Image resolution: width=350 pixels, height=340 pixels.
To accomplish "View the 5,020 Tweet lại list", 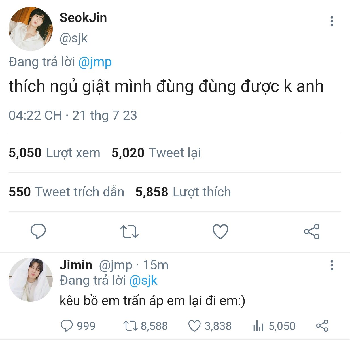I will 156,153.
